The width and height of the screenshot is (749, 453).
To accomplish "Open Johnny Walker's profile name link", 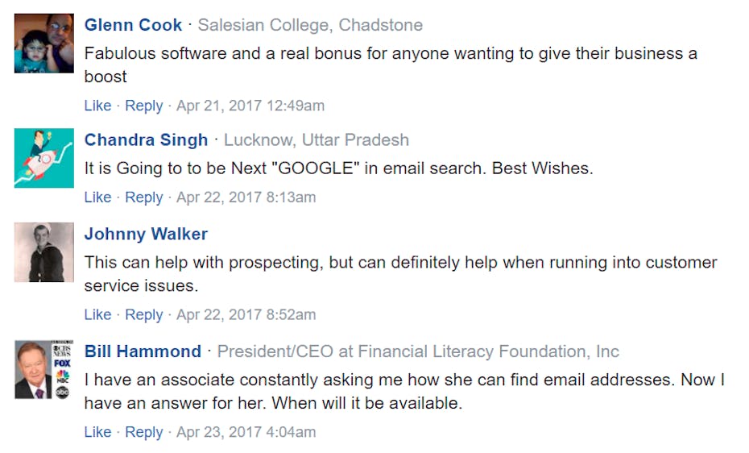I will click(146, 234).
